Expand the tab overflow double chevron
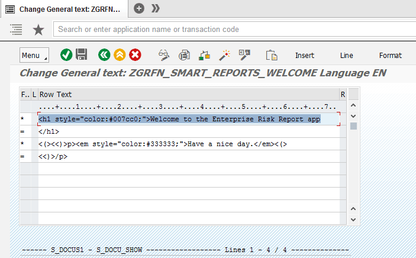The width and height of the screenshot is (416, 258). tap(156, 8)
